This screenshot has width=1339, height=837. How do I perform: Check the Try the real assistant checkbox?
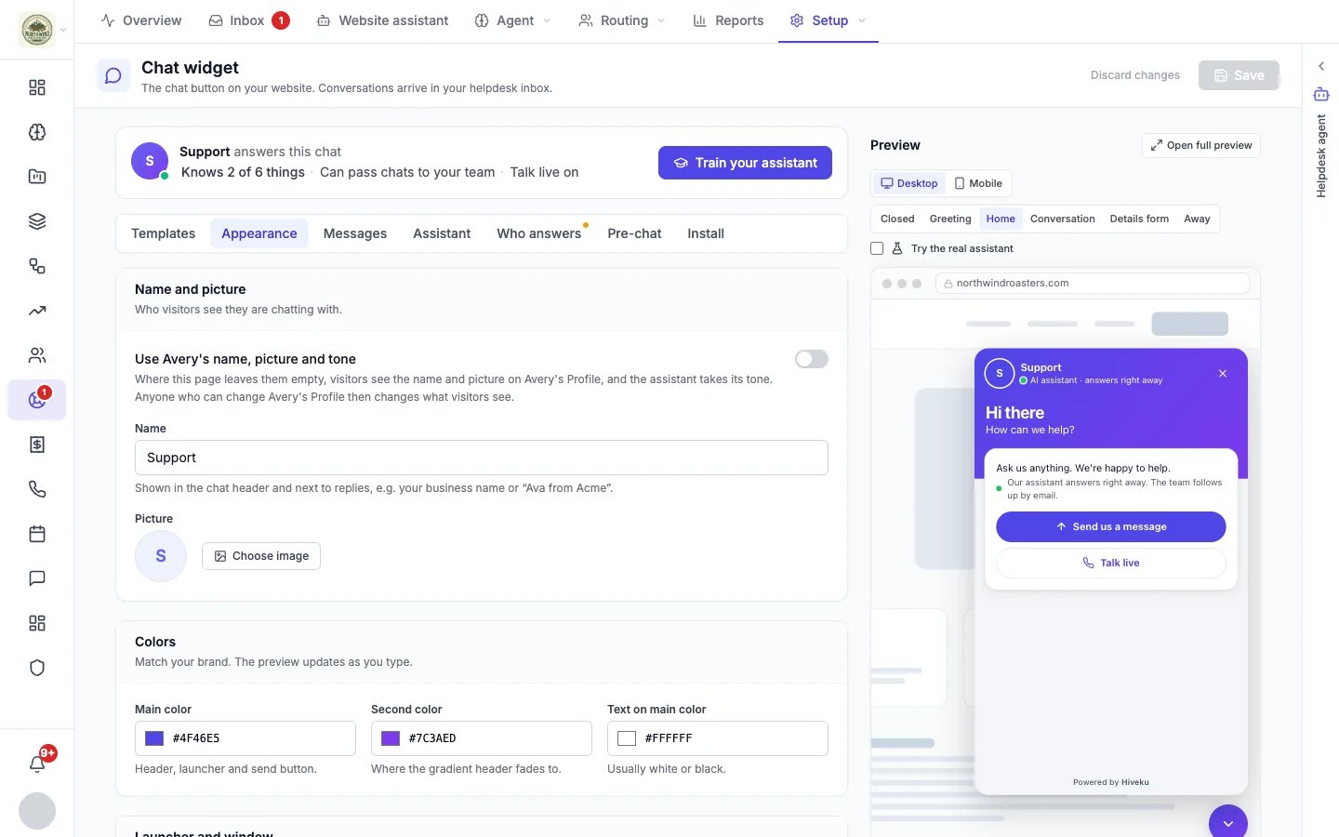[877, 248]
